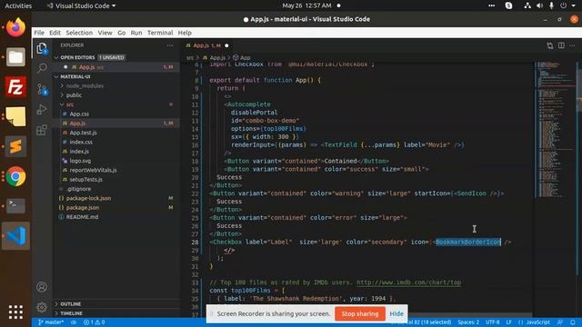582x327 pixels.
Task: Open App.css in the explorer
Action: pos(79,114)
